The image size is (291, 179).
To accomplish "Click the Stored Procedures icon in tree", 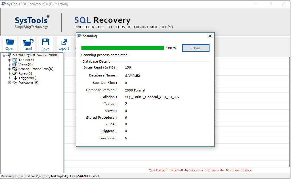I will (15, 69).
